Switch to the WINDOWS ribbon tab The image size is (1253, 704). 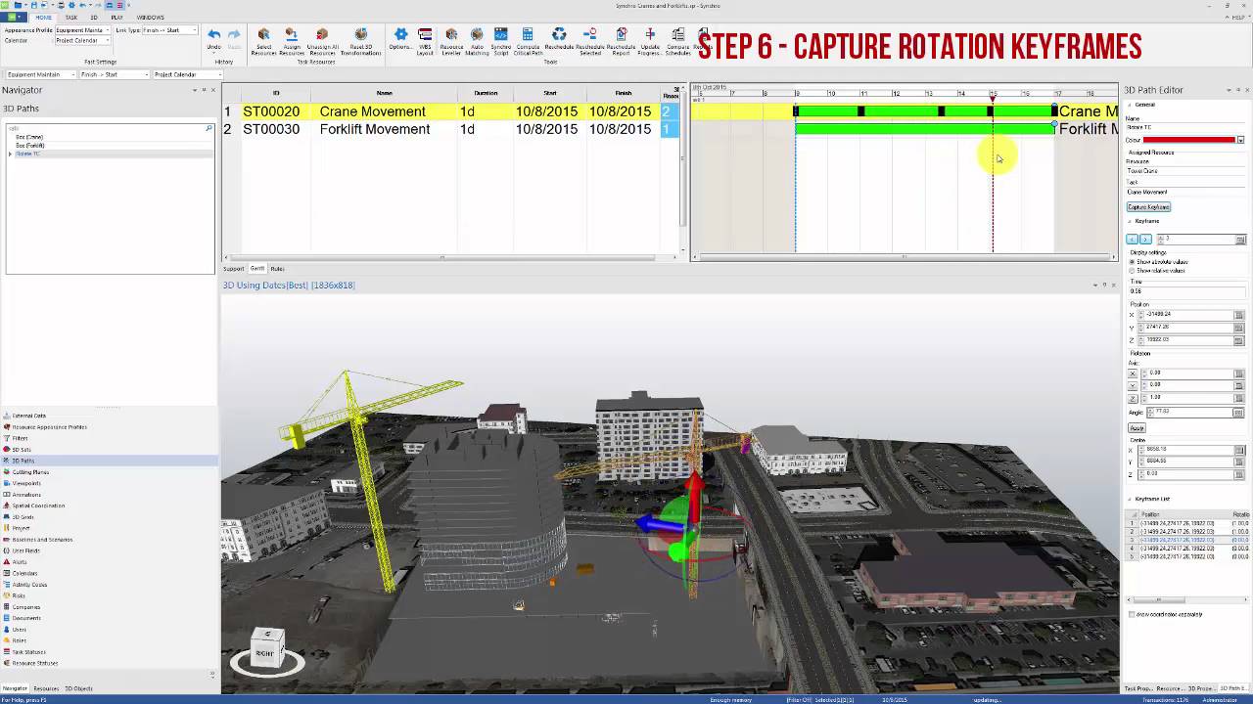150,18
